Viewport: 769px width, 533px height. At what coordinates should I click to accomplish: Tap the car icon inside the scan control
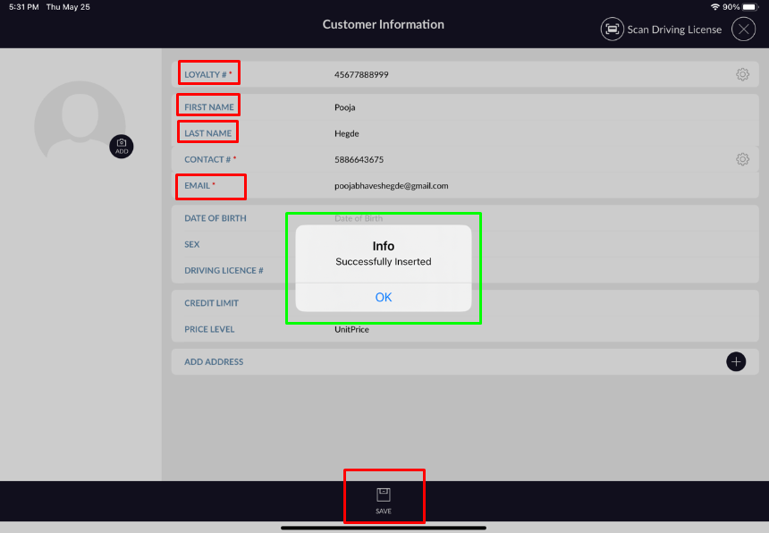pos(612,30)
